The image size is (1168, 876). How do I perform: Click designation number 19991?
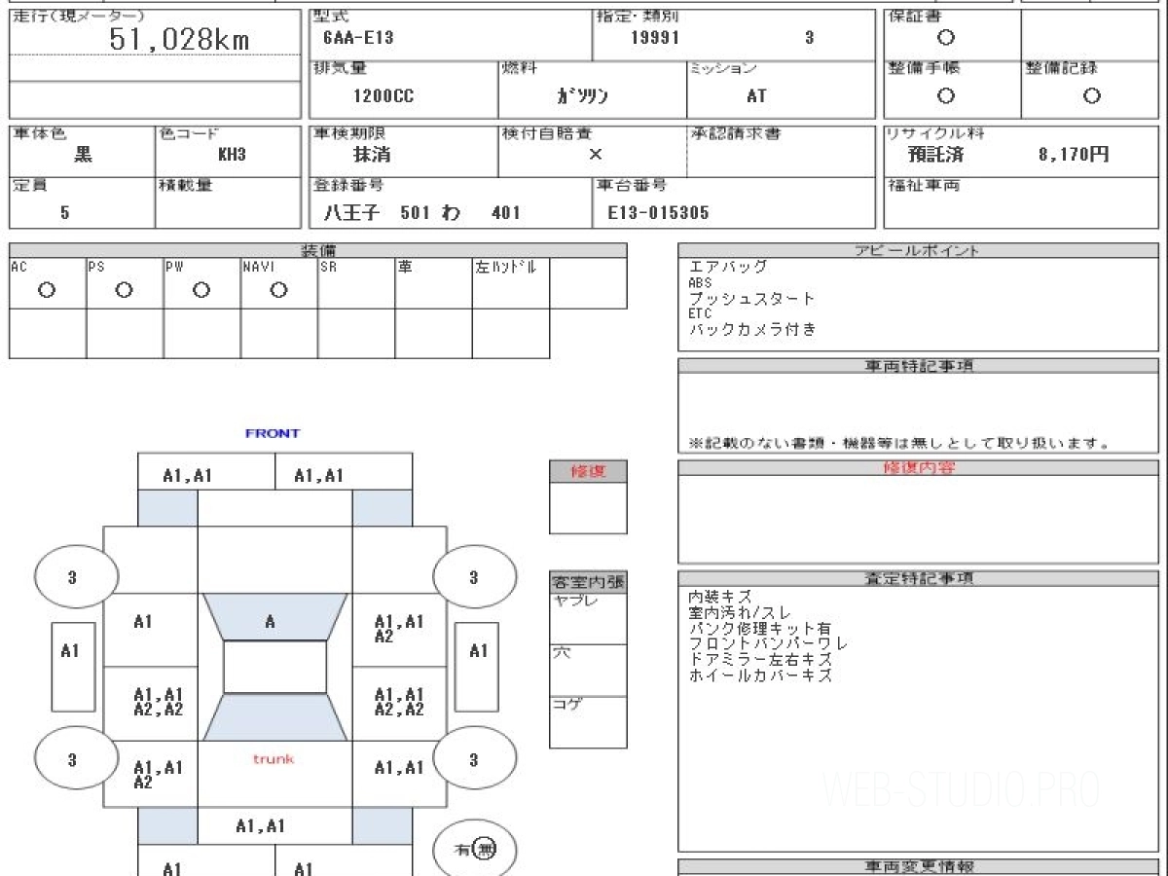pos(655,39)
